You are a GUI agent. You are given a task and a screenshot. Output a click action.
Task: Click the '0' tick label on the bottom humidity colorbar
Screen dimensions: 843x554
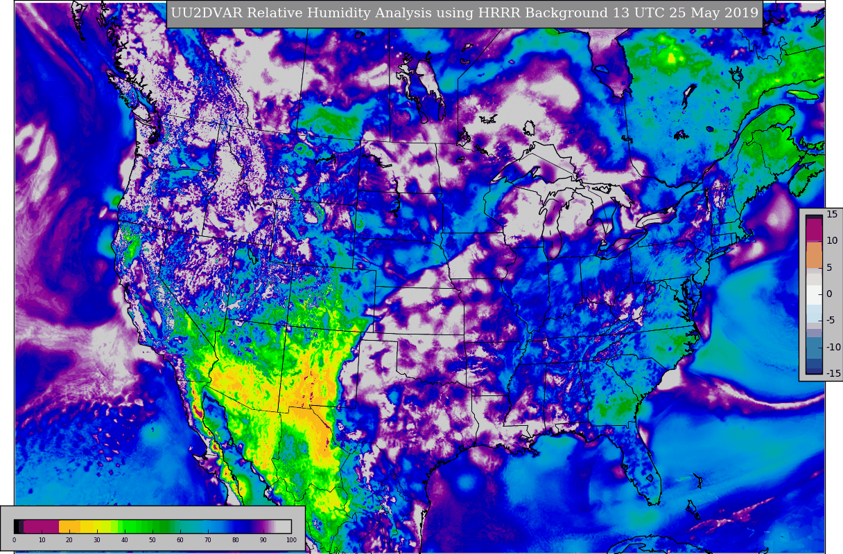tap(14, 539)
